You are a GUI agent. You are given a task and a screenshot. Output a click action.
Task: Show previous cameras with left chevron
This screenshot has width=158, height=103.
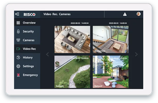click(47, 54)
